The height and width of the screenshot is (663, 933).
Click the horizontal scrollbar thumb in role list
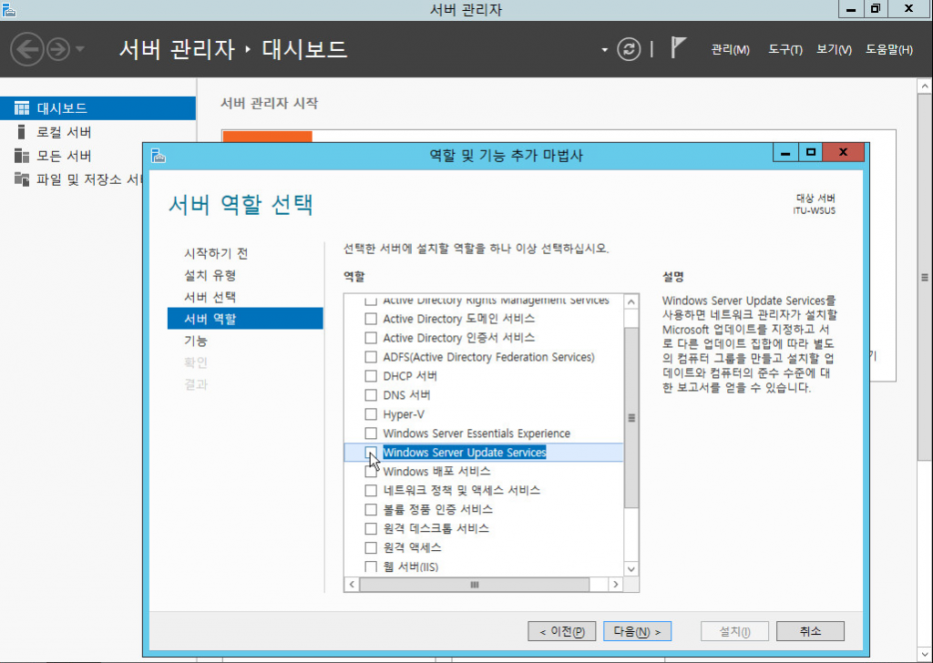tap(474, 585)
